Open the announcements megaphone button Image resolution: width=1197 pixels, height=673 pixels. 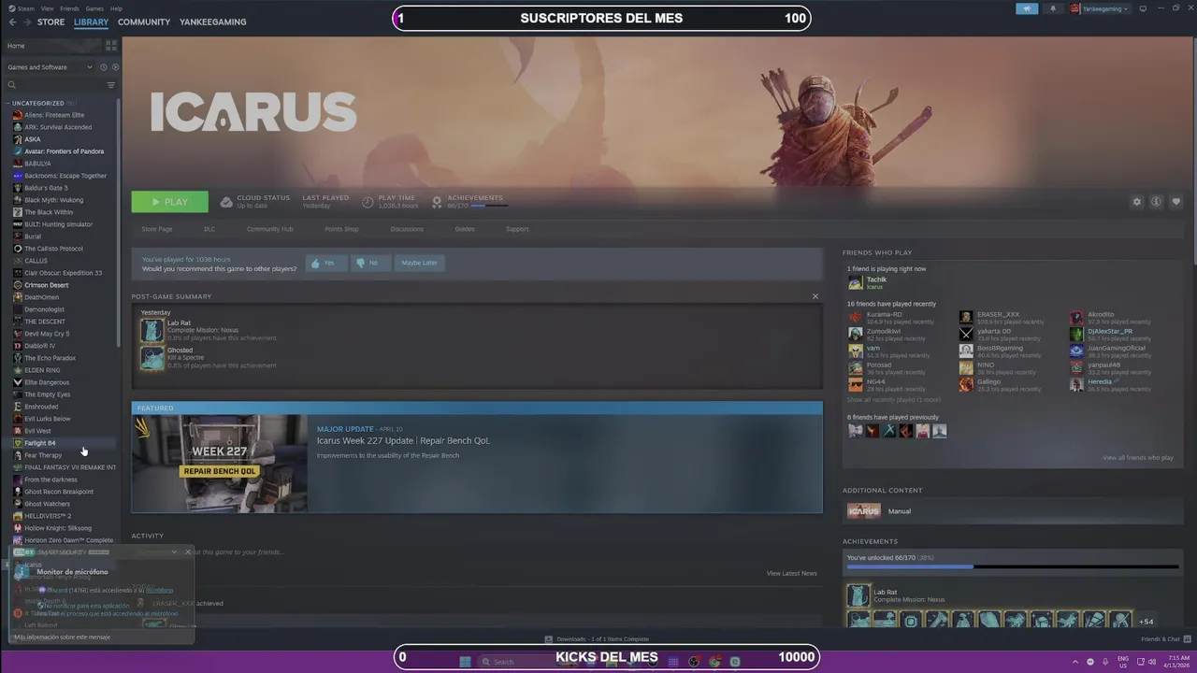coord(1027,8)
